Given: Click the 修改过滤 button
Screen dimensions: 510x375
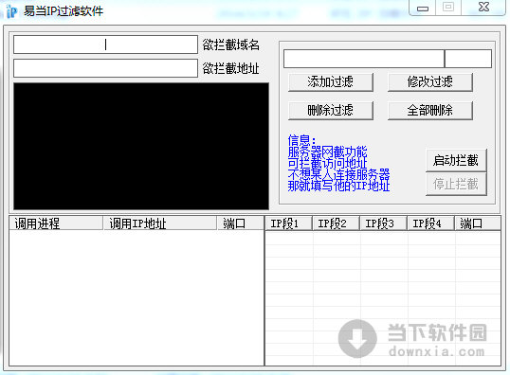Looking at the screenshot, I should click(x=430, y=81).
